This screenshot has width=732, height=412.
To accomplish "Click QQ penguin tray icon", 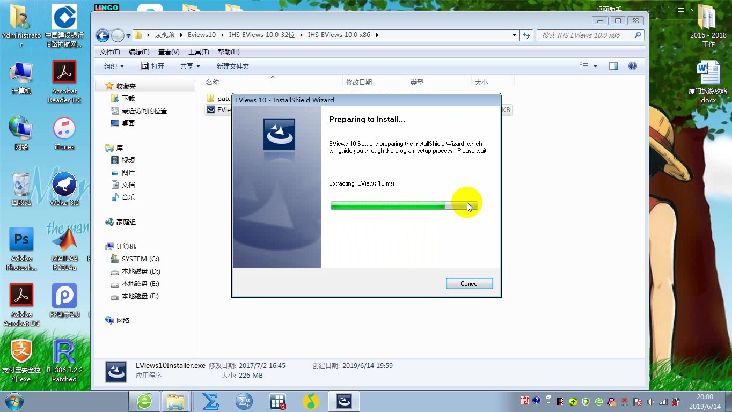I will tap(611, 401).
